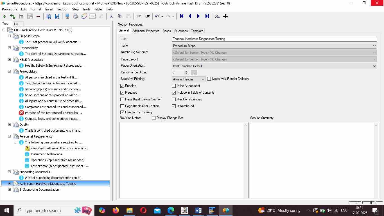Screen dimensions: 384x216
Task: Click in the Revision Notes text area
Action: coord(182,160)
